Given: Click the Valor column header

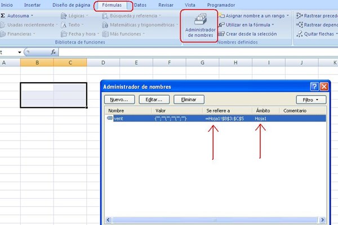Looking at the screenshot, I should 177,111.
